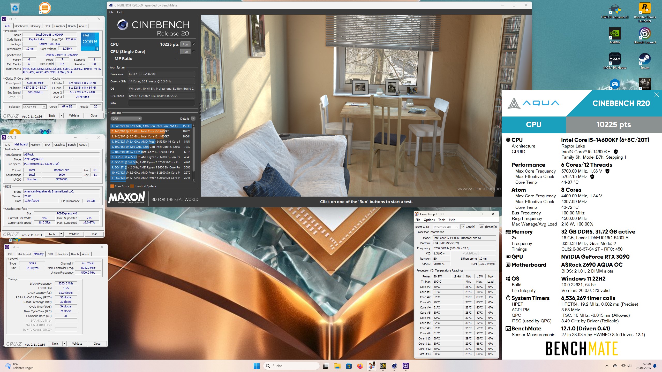662x372 pixels.
Task: Open File Explorer from the taskbar
Action: [337, 366]
